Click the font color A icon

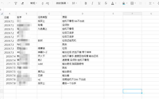tap(112, 3)
